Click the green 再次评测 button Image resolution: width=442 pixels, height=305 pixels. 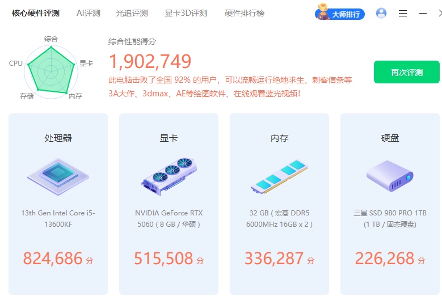click(406, 72)
